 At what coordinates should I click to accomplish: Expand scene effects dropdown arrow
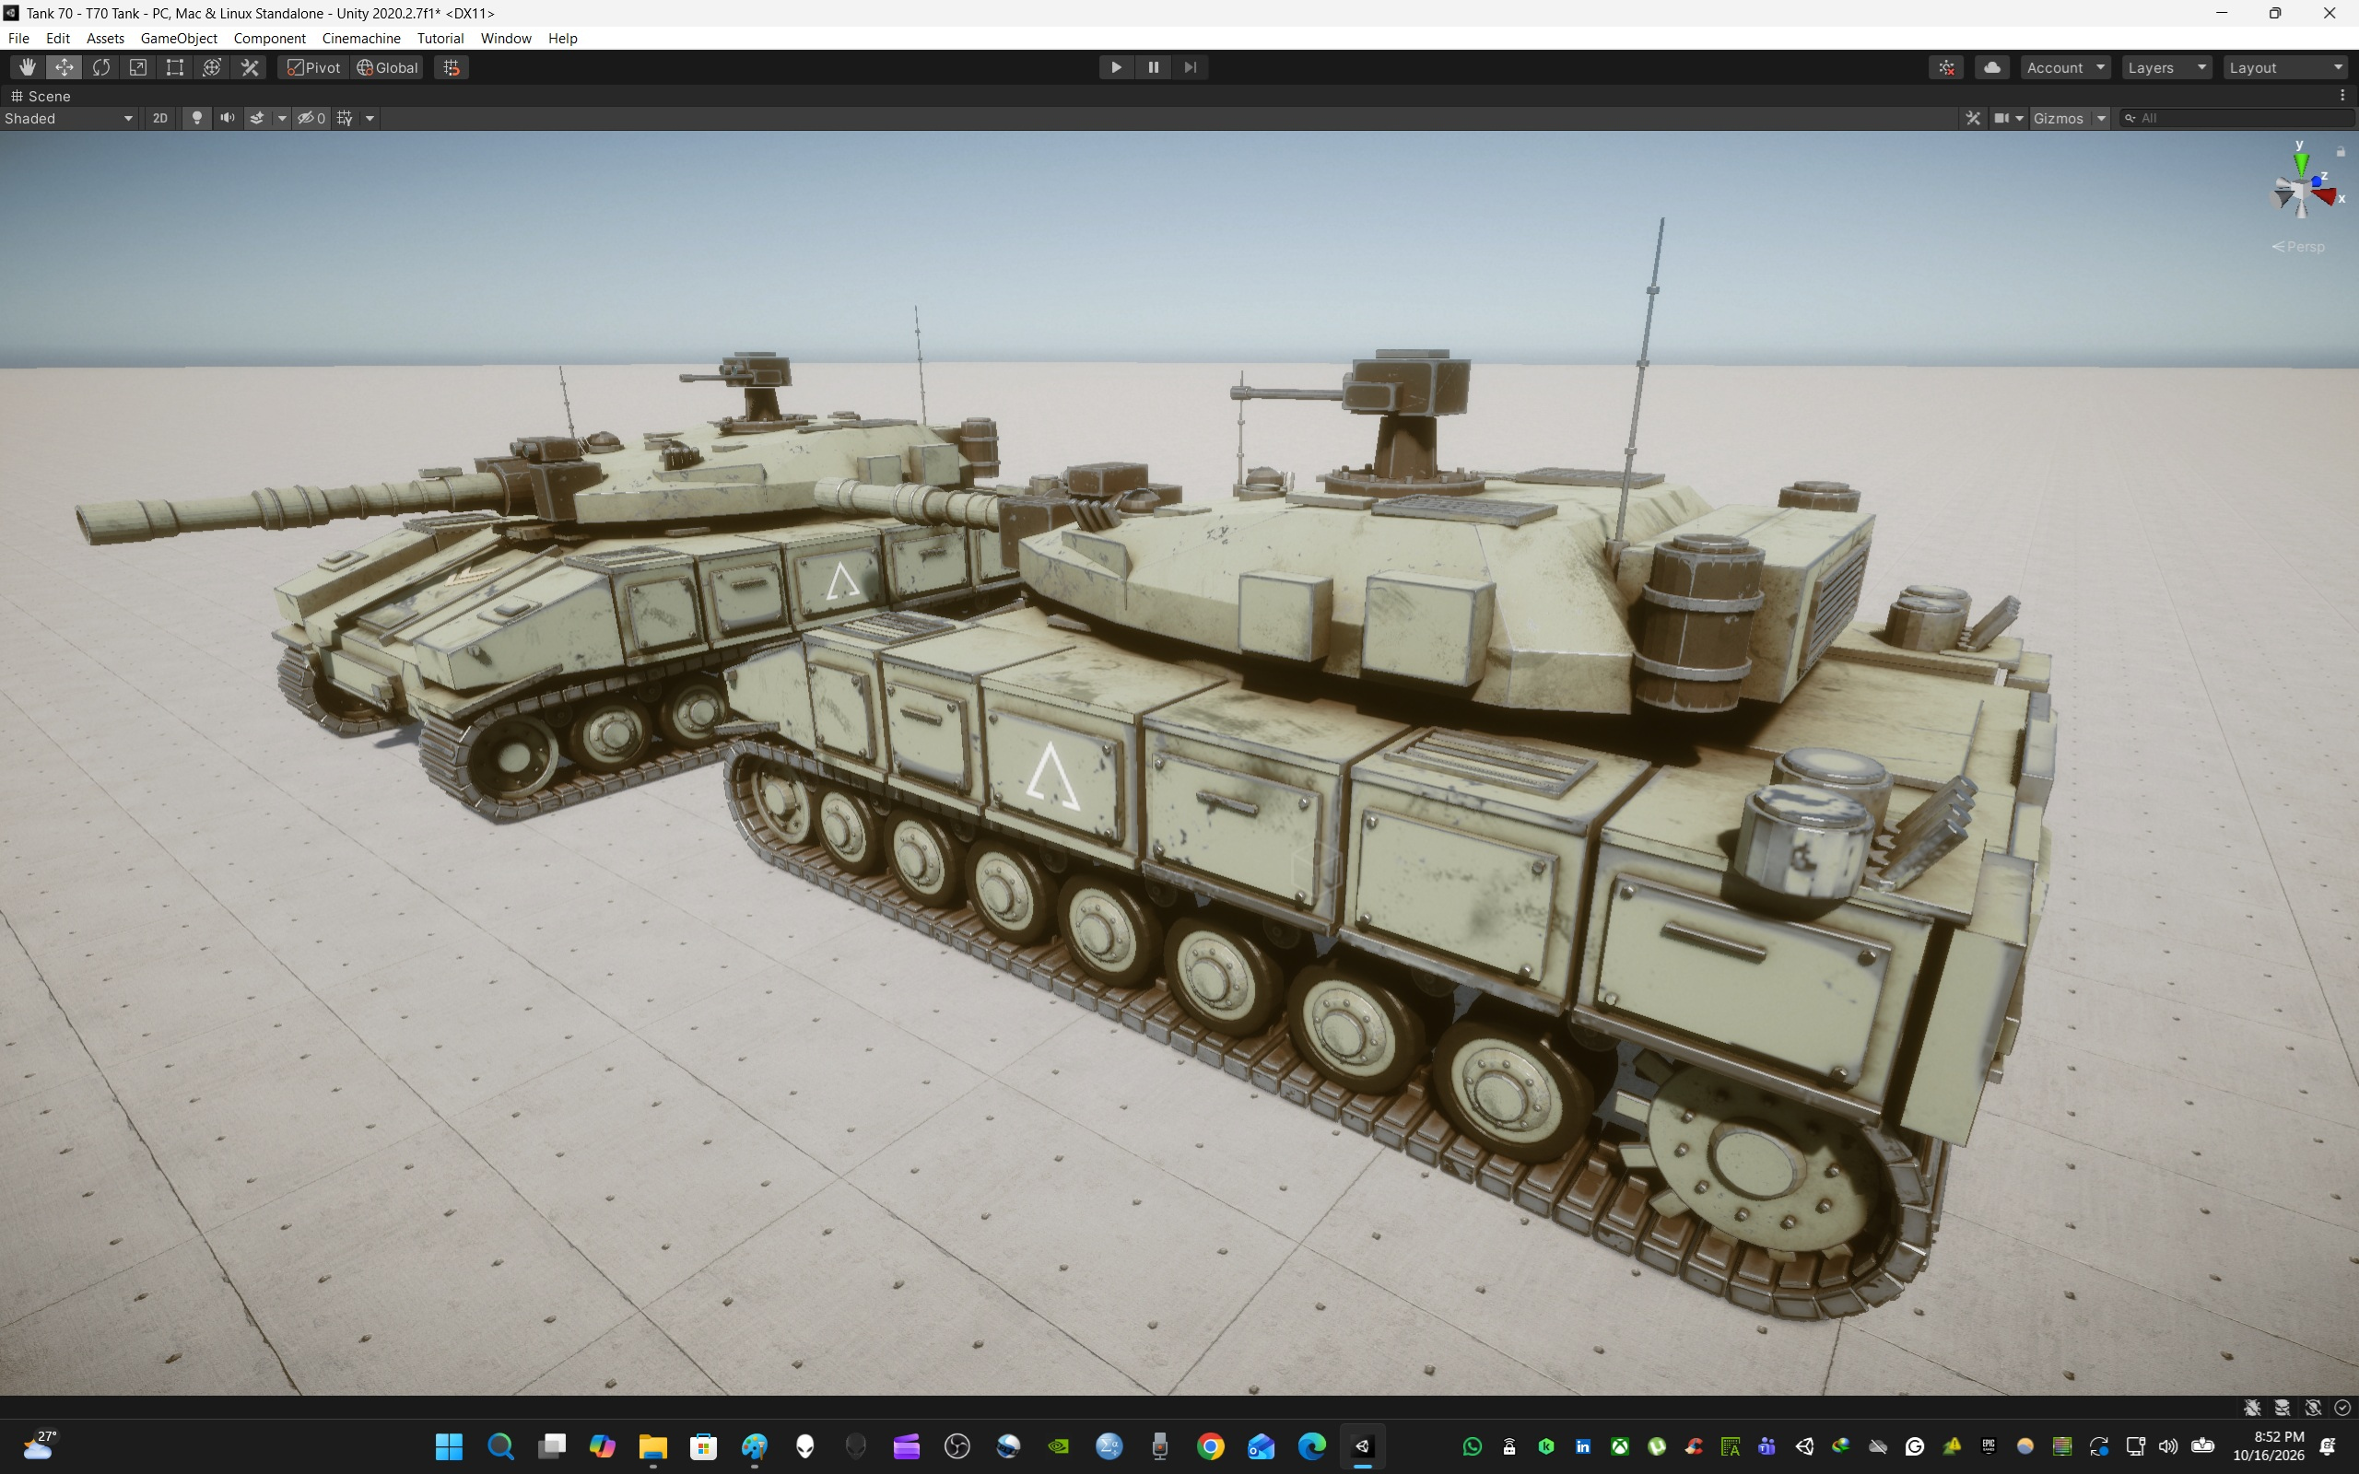click(282, 118)
